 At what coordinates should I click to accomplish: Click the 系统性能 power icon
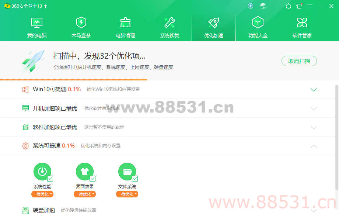point(42,172)
